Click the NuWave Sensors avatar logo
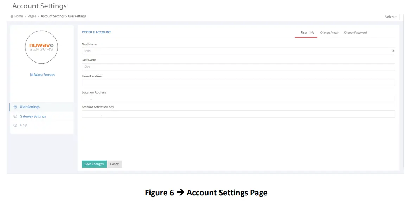Image resolution: width=409 pixels, height=202 pixels. point(41,47)
